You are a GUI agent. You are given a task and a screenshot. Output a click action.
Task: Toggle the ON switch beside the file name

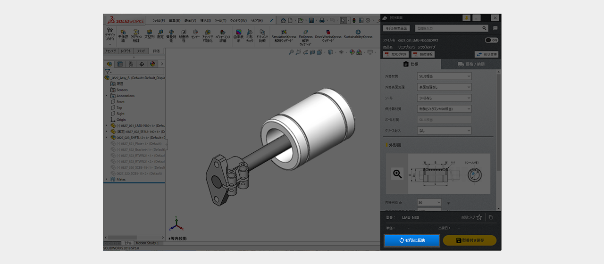pyautogui.click(x=491, y=41)
